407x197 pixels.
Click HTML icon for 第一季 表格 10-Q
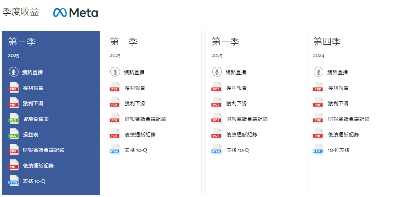pyautogui.click(x=217, y=150)
